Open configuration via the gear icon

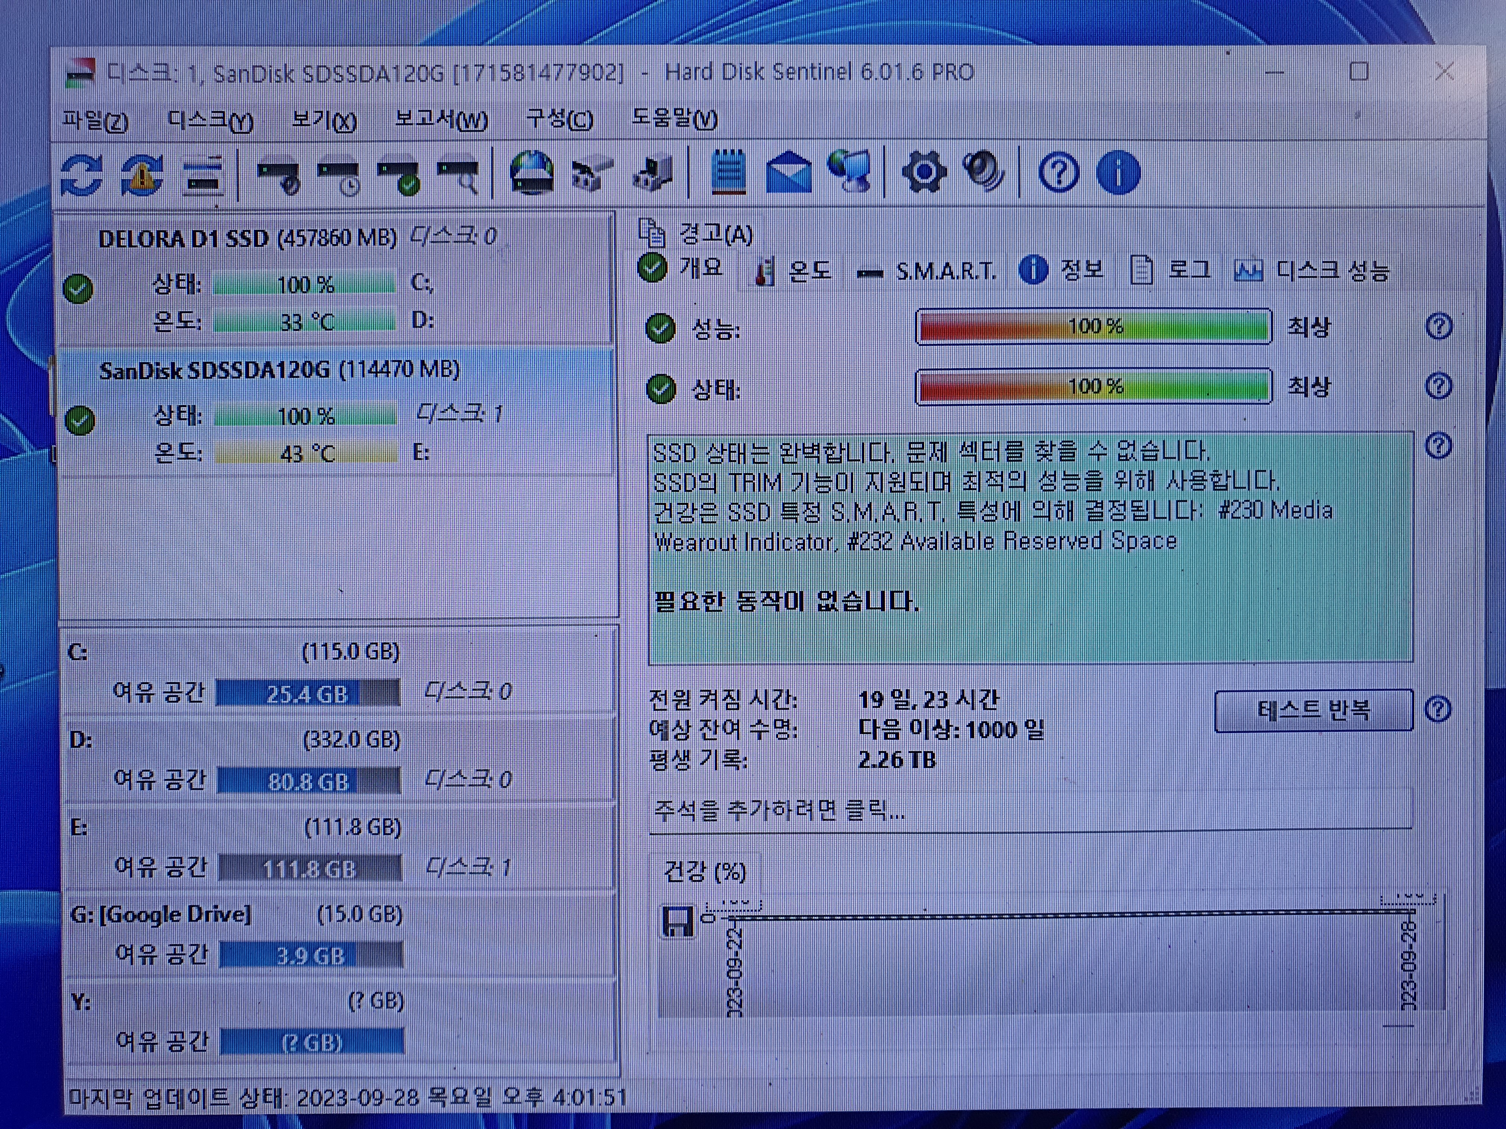924,172
